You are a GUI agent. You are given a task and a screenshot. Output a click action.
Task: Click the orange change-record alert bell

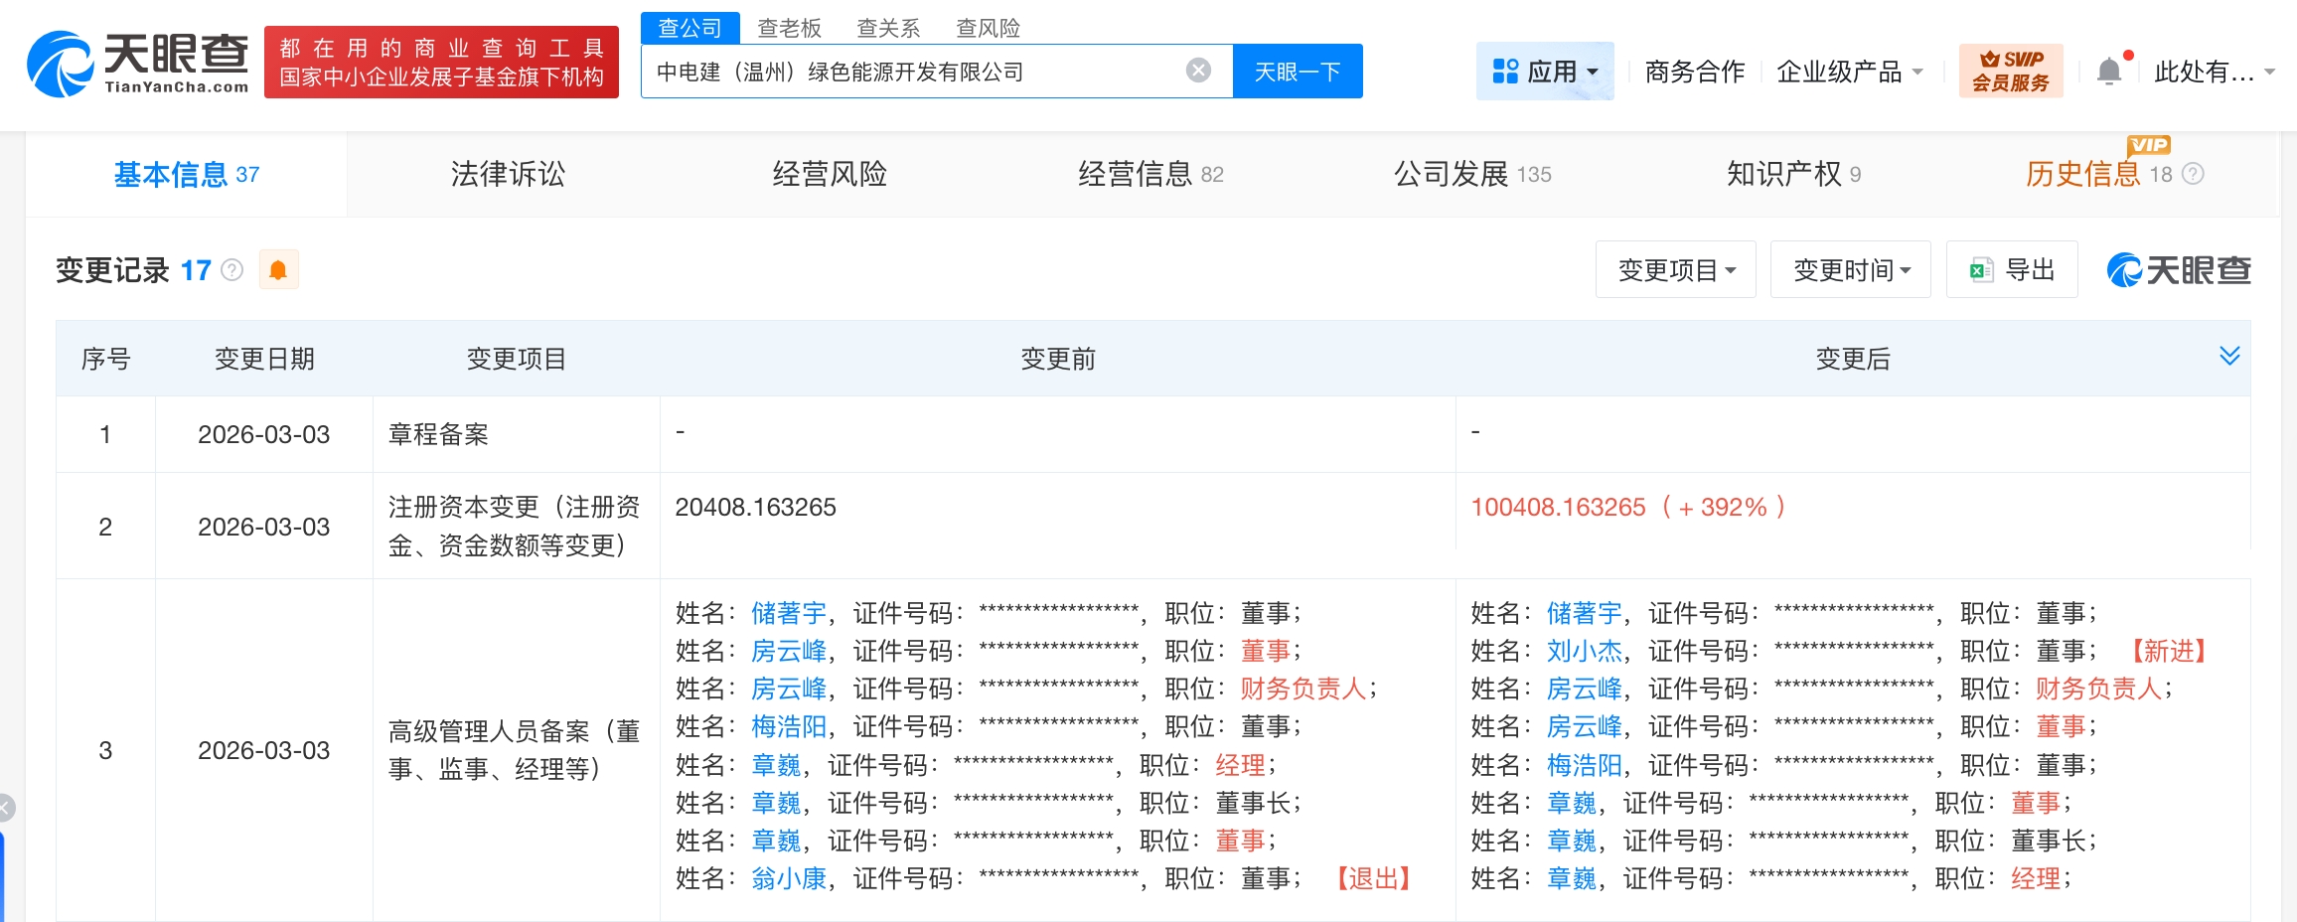[x=278, y=270]
